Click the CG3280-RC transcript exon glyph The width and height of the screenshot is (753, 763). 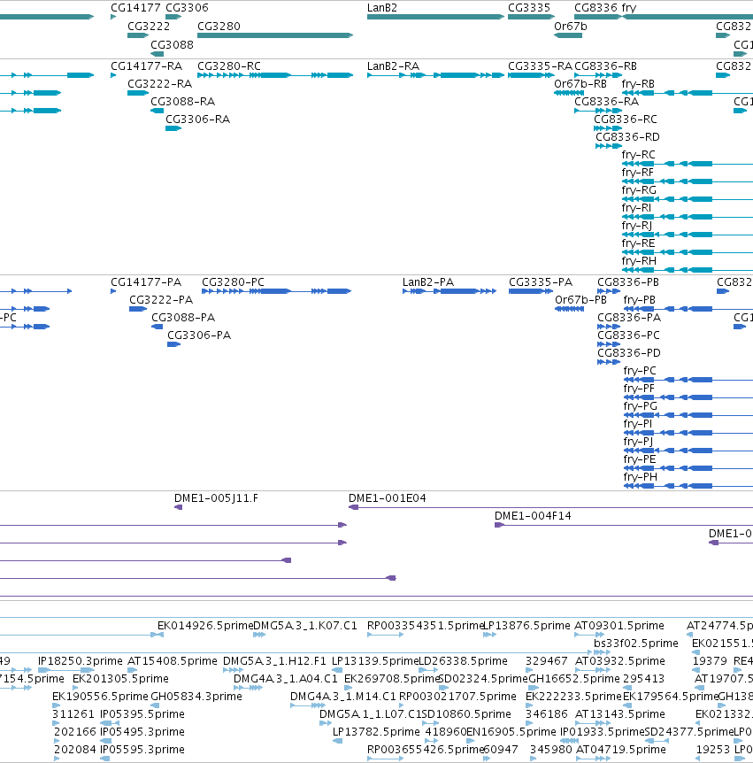point(275,75)
